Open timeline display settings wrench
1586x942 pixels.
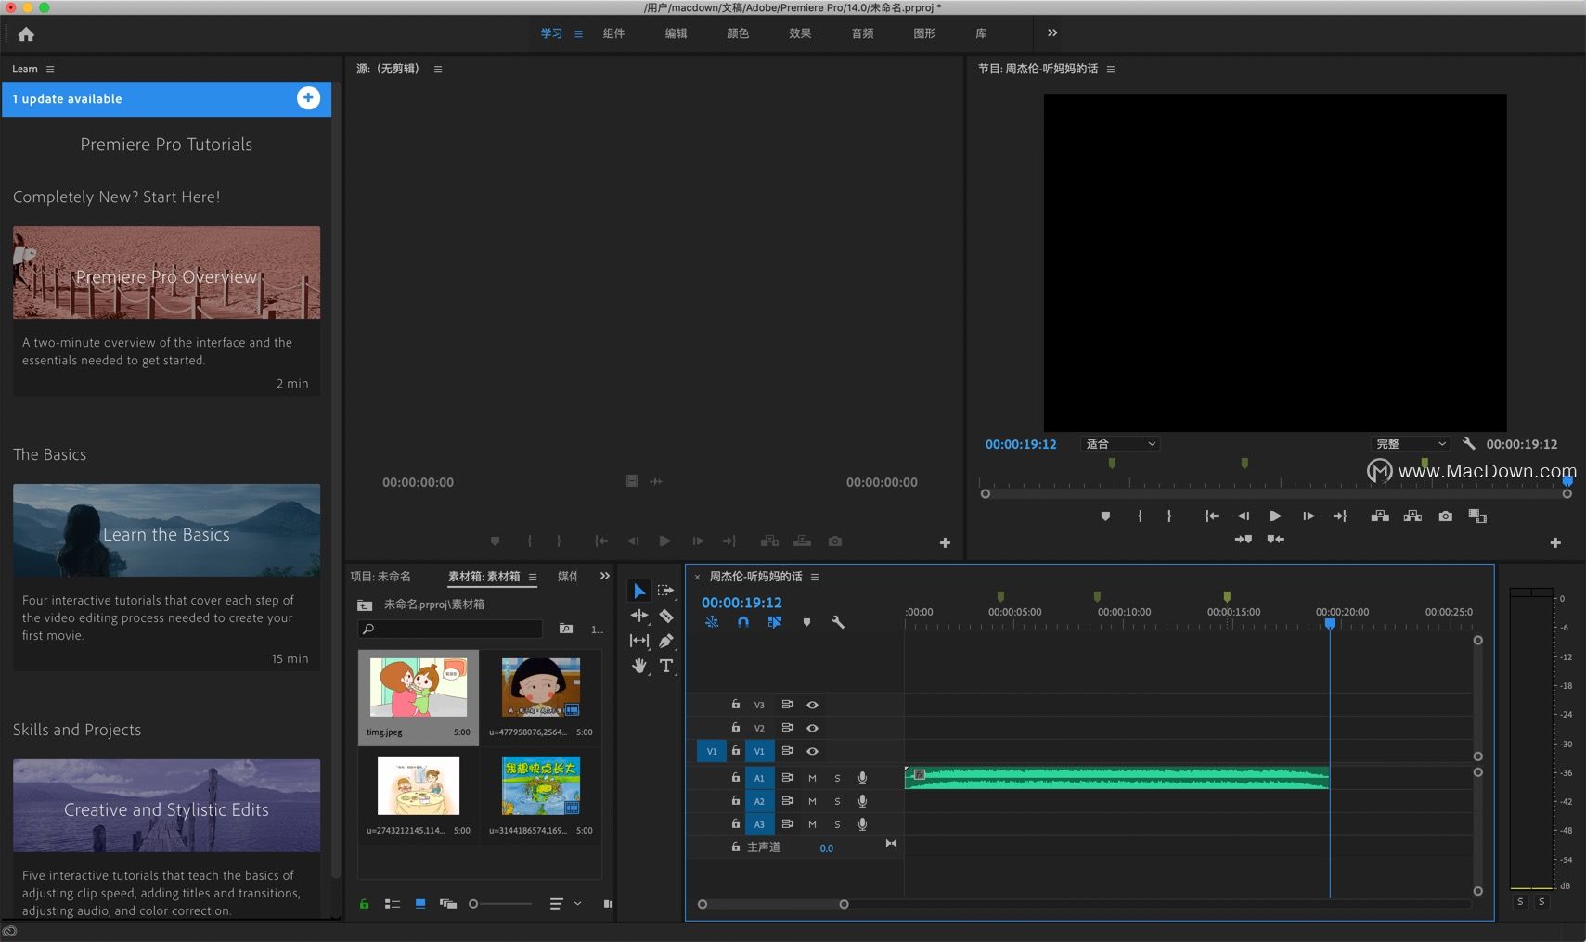click(838, 622)
